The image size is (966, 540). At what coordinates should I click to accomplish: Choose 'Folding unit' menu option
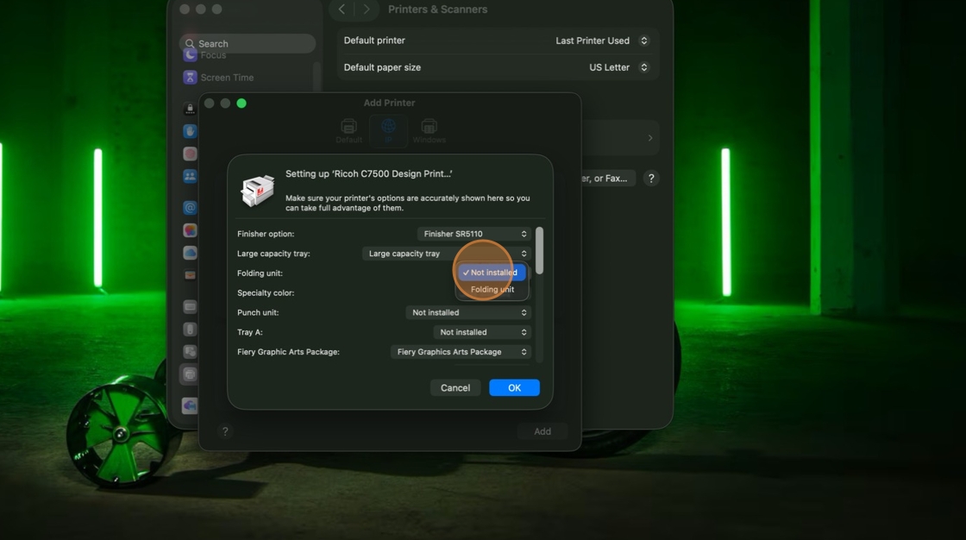pos(492,289)
